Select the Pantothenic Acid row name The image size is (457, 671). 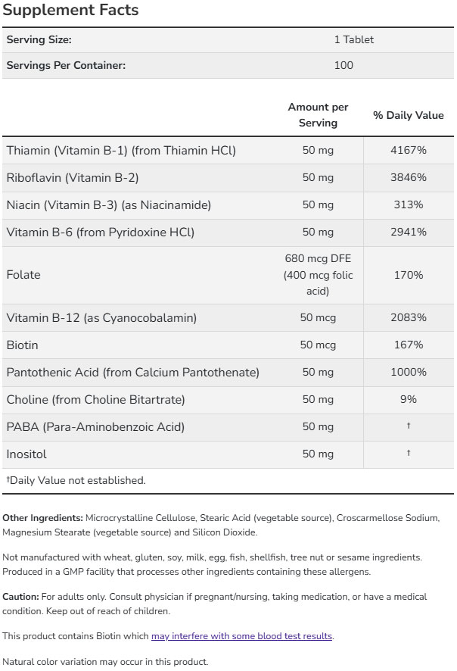(x=132, y=373)
